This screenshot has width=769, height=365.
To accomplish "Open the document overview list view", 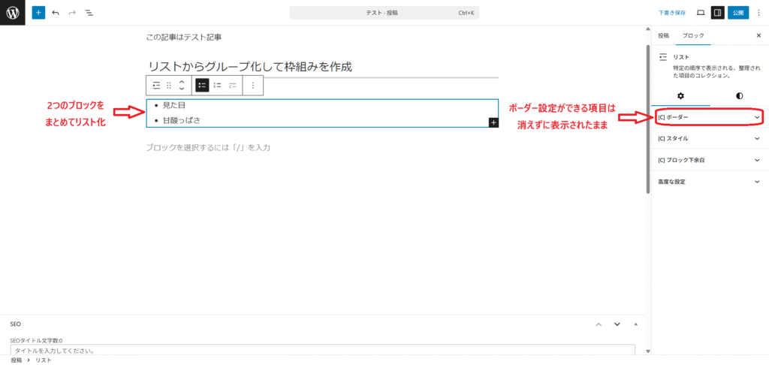I will [89, 13].
